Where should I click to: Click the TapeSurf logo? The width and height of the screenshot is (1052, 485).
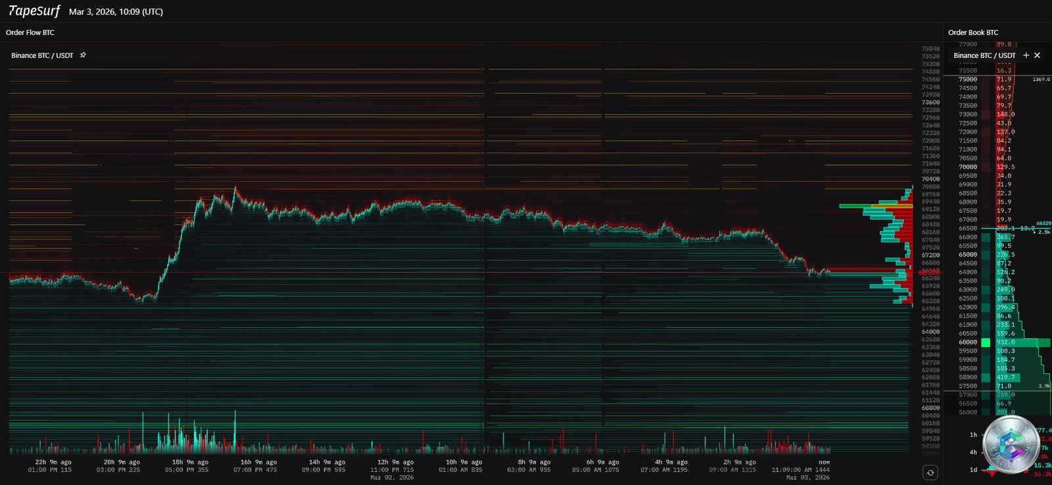34,11
